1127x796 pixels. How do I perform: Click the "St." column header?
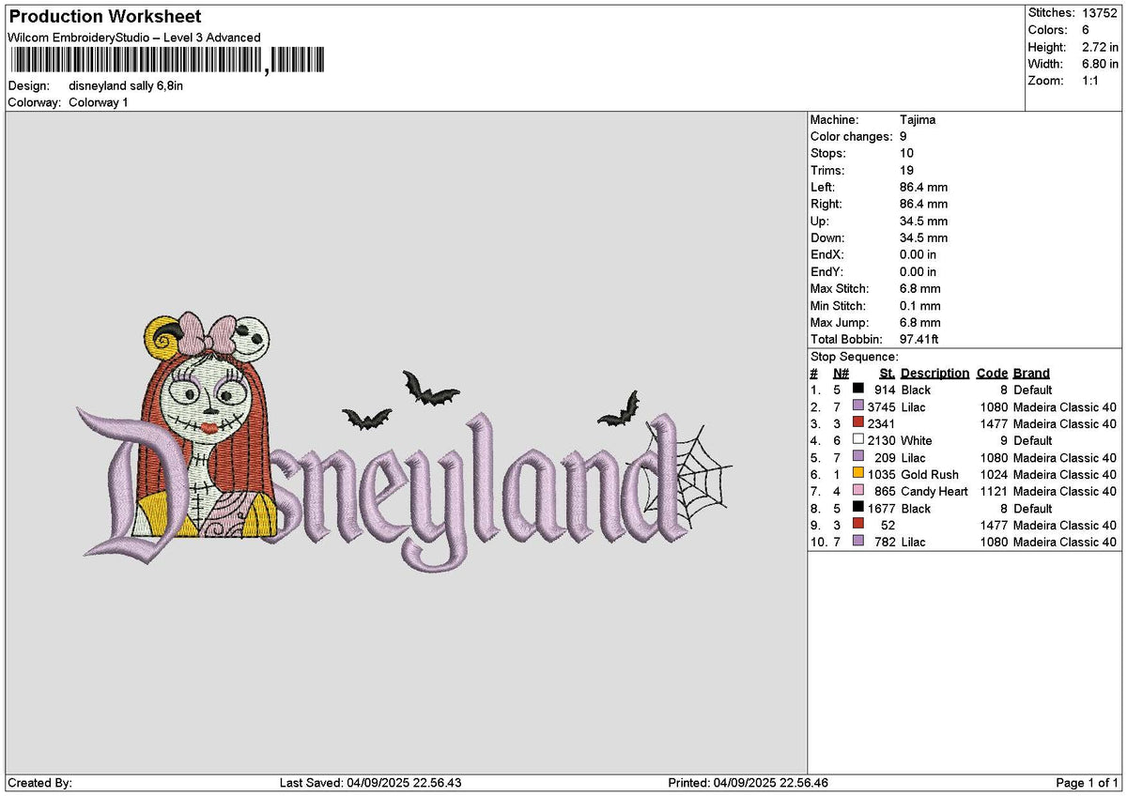coord(888,373)
